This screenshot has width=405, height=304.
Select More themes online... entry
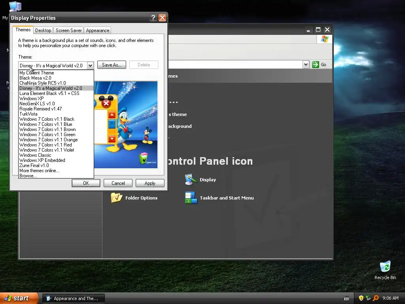tap(56, 171)
